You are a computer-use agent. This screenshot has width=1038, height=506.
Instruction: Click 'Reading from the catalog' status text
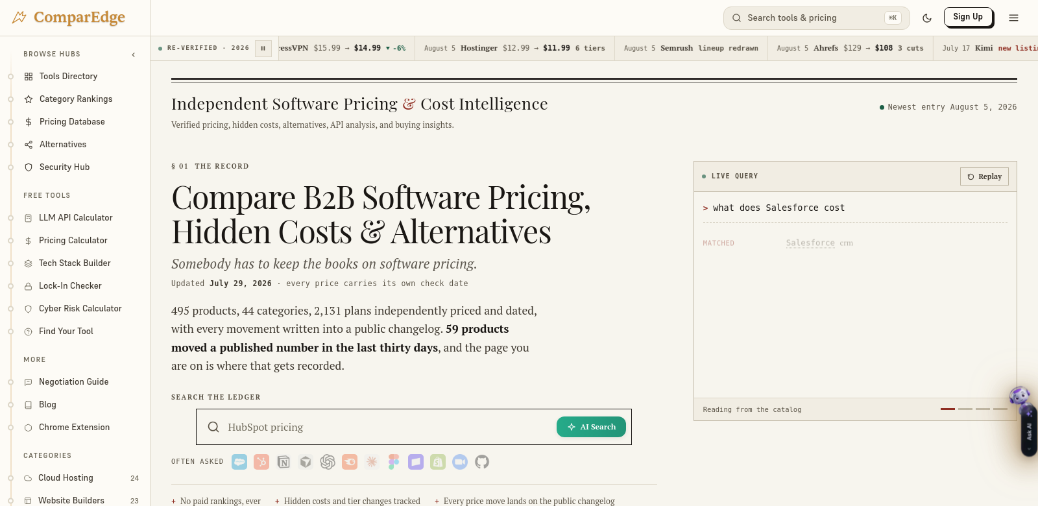click(752, 409)
